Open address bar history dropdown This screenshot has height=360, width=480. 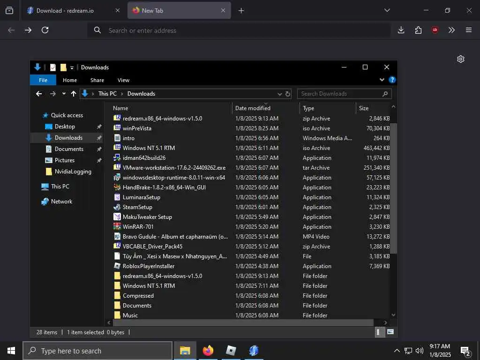279,94
